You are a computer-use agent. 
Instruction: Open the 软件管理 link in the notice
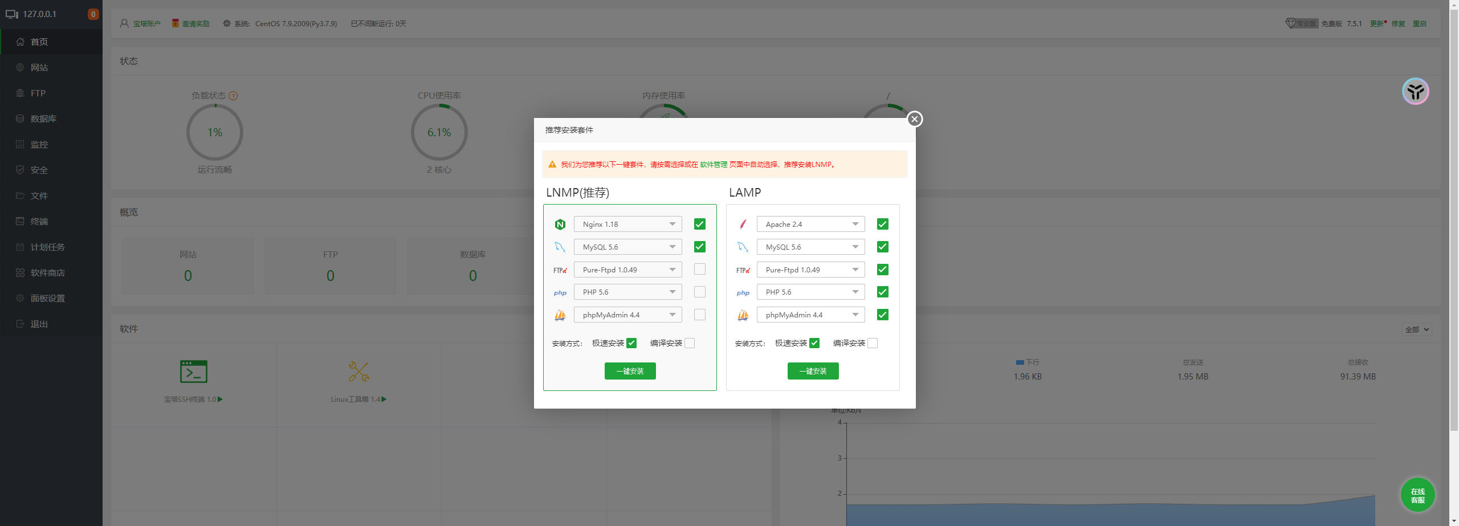tap(714, 165)
